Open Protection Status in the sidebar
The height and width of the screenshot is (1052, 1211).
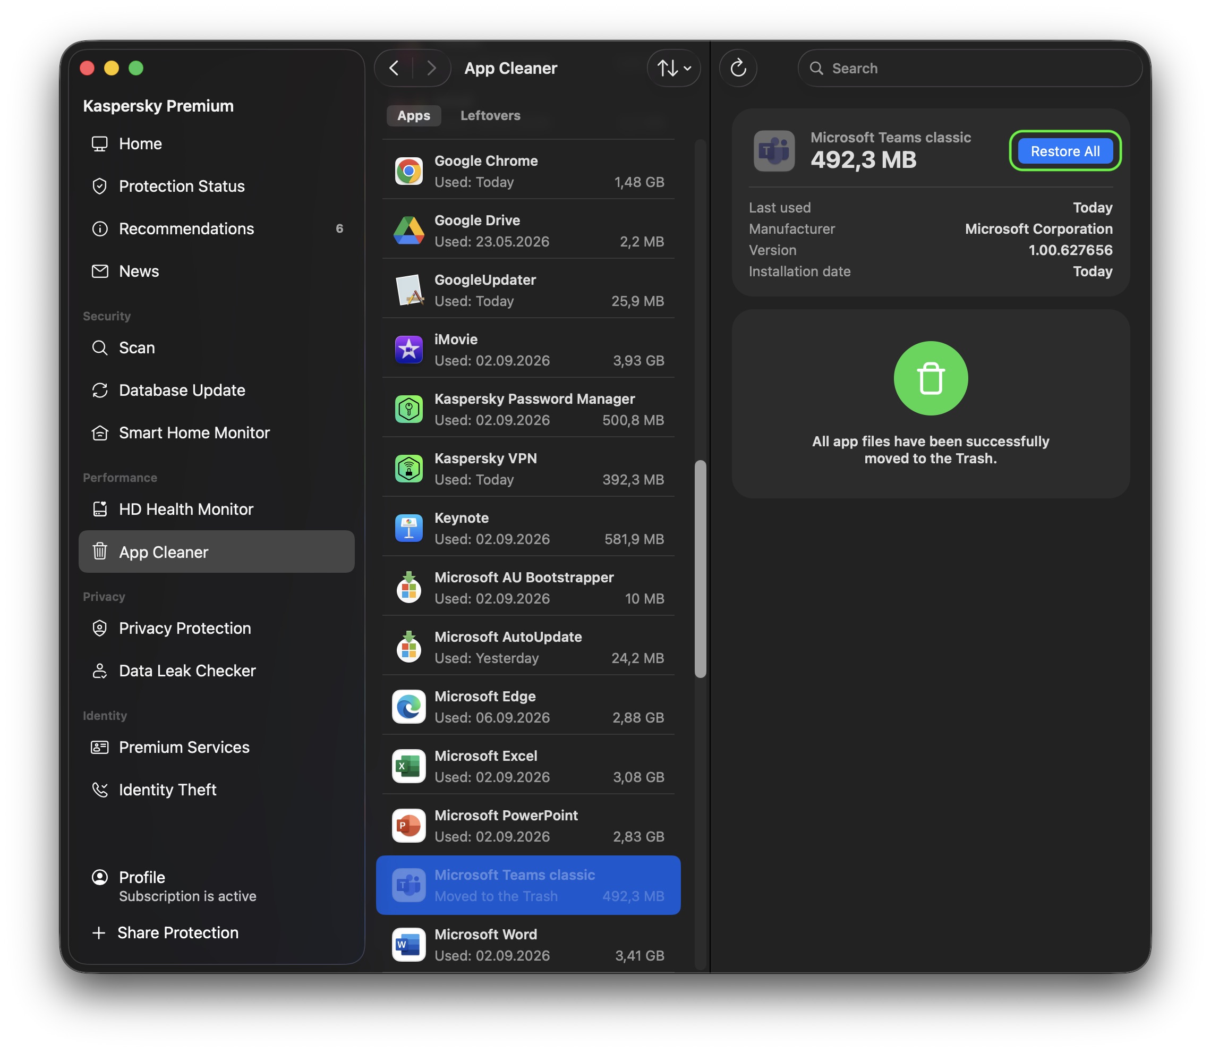(x=216, y=186)
